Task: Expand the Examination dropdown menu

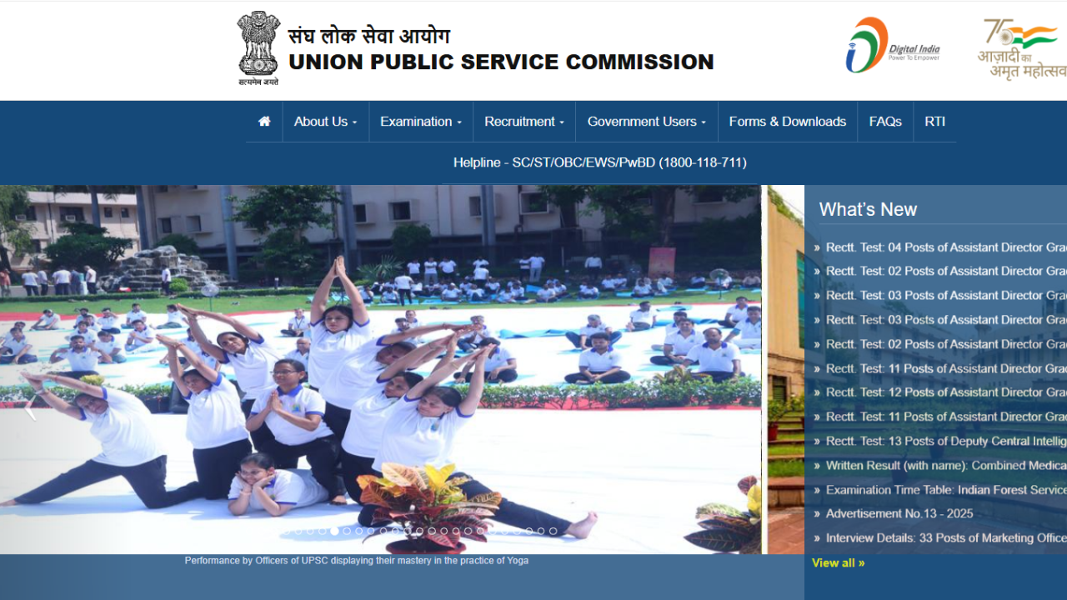Action: click(x=420, y=122)
